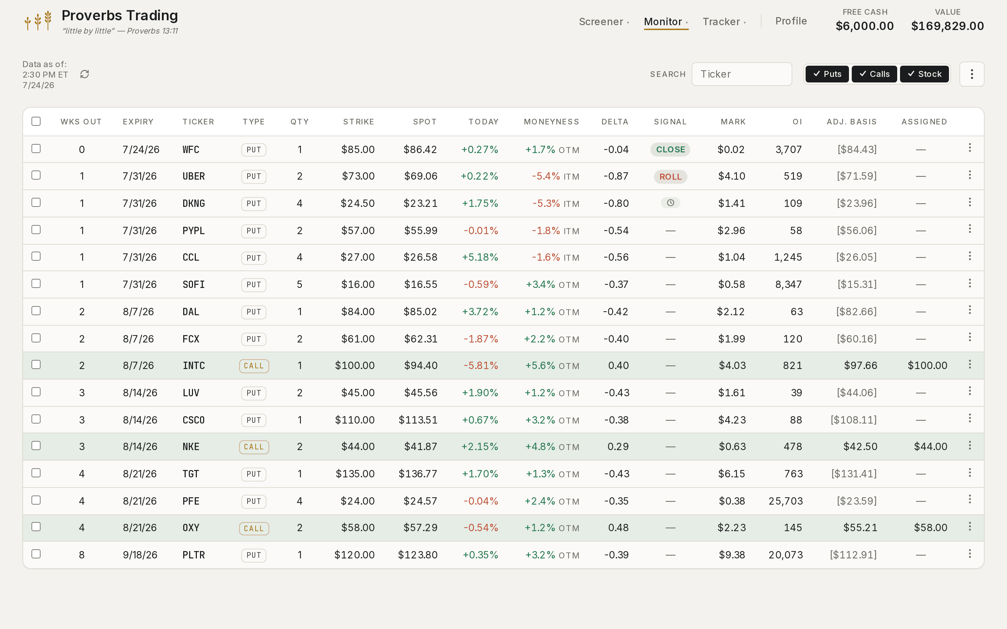Click the refresh data icon
Viewport: 1007px width, 629px height.
tap(85, 74)
